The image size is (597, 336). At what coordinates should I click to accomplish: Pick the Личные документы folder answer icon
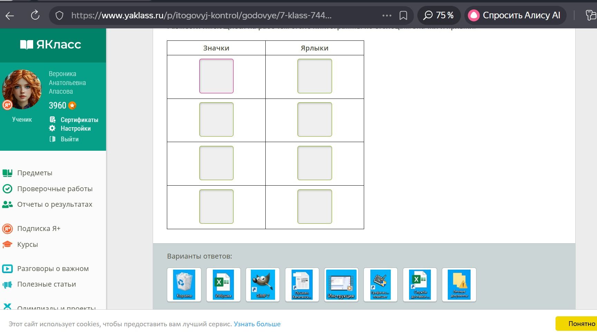459,284
